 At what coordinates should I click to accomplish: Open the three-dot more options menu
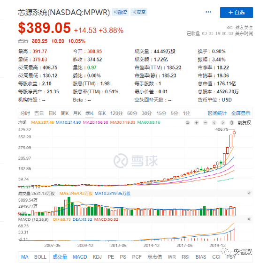[x=208, y=12]
